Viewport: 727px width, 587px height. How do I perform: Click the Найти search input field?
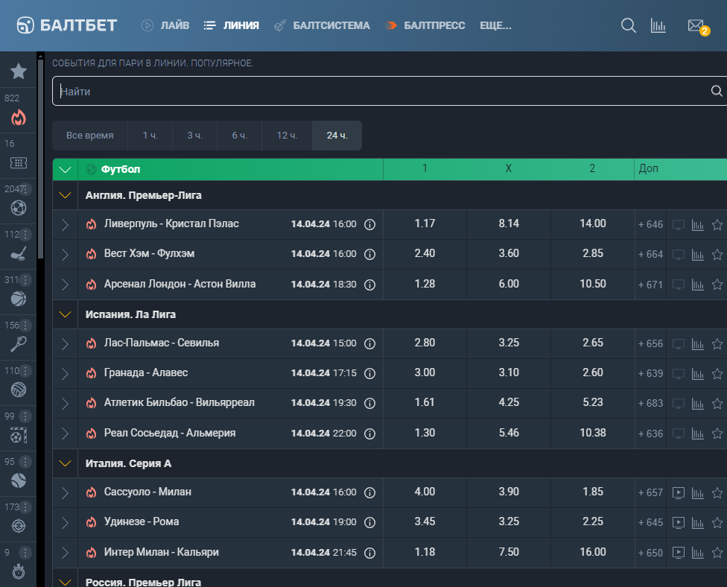pyautogui.click(x=390, y=91)
